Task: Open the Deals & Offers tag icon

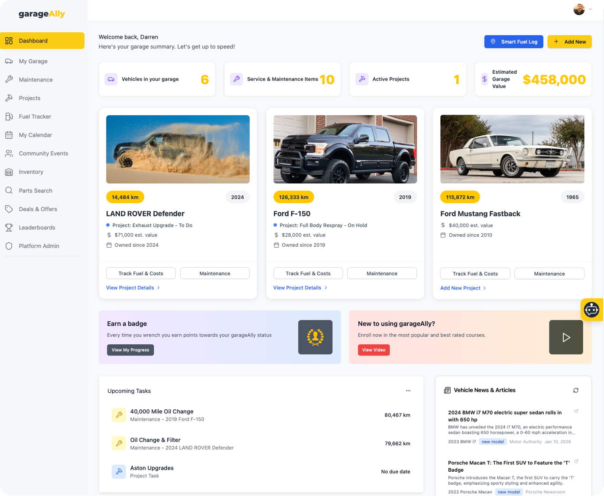Action: 9,209
